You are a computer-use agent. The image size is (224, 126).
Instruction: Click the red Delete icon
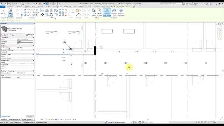pos(66,15)
